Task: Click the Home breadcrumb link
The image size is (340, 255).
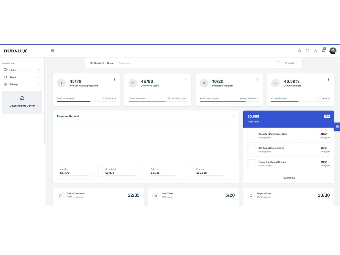Action: 111,63
